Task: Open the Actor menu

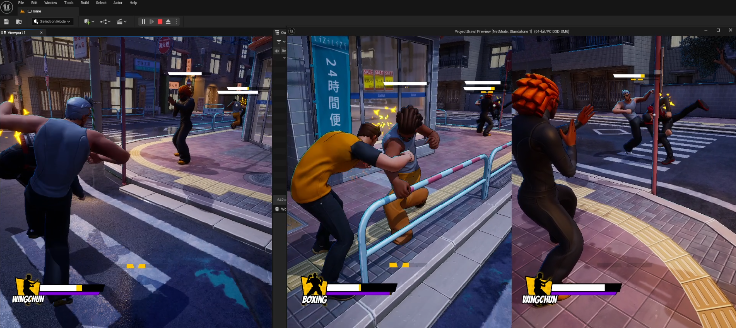Action: tap(118, 3)
